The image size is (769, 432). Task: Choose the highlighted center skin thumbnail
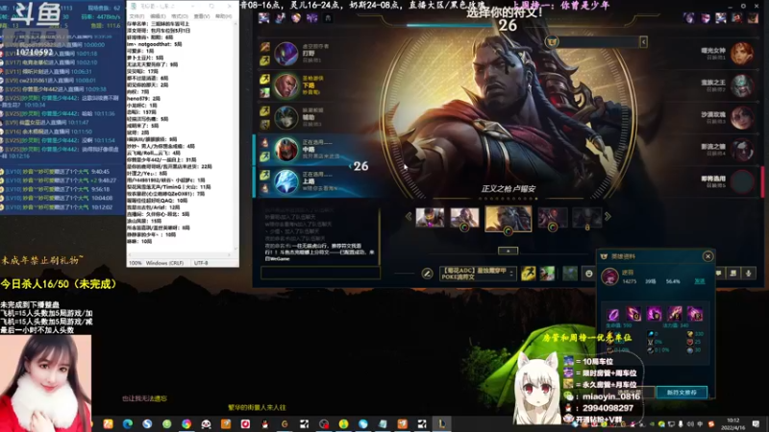509,218
